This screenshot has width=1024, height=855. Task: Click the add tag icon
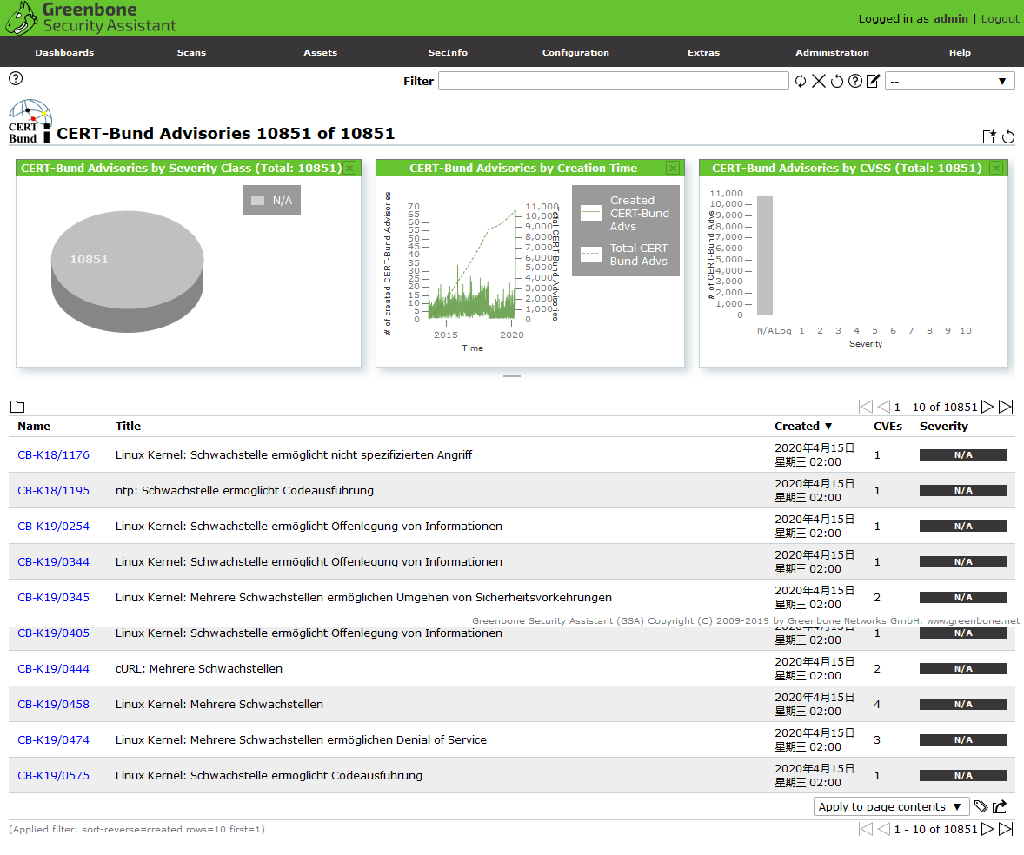[x=981, y=806]
